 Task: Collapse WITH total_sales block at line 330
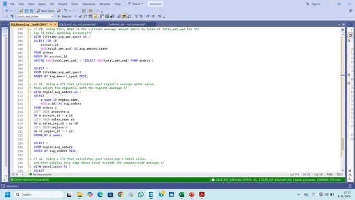point(30,167)
